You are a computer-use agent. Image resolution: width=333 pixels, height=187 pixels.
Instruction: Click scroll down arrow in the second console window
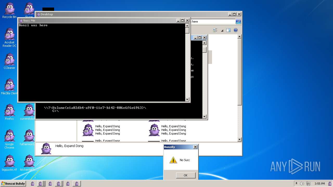pos(204,117)
